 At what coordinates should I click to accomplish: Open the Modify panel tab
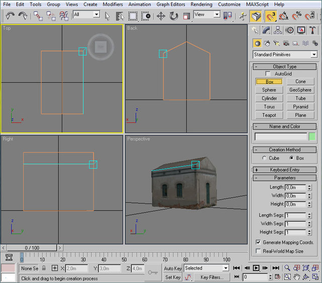coord(267,31)
